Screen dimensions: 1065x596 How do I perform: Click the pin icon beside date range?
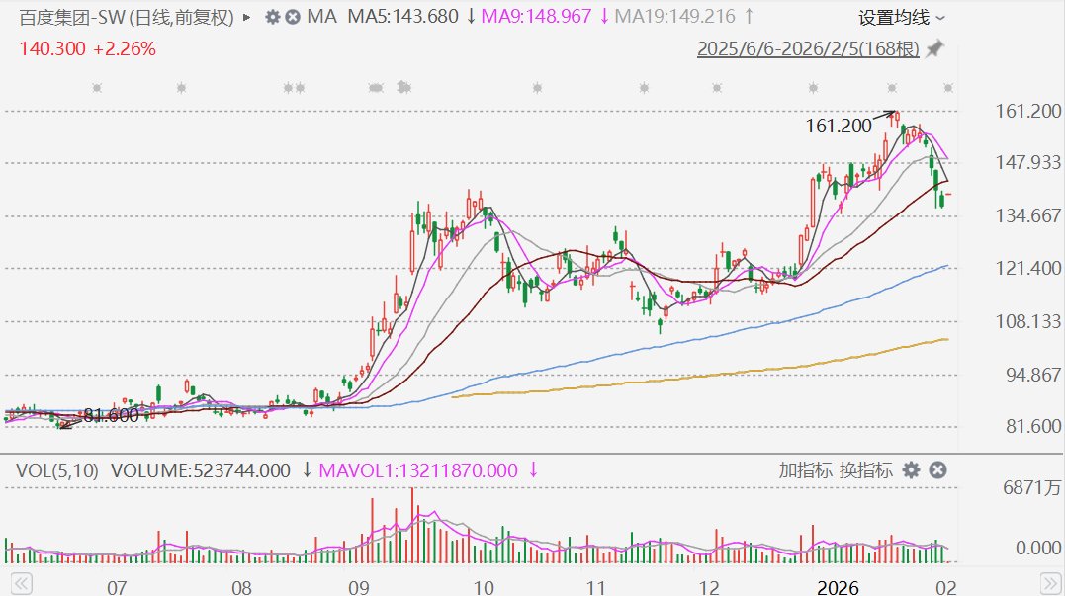[934, 48]
